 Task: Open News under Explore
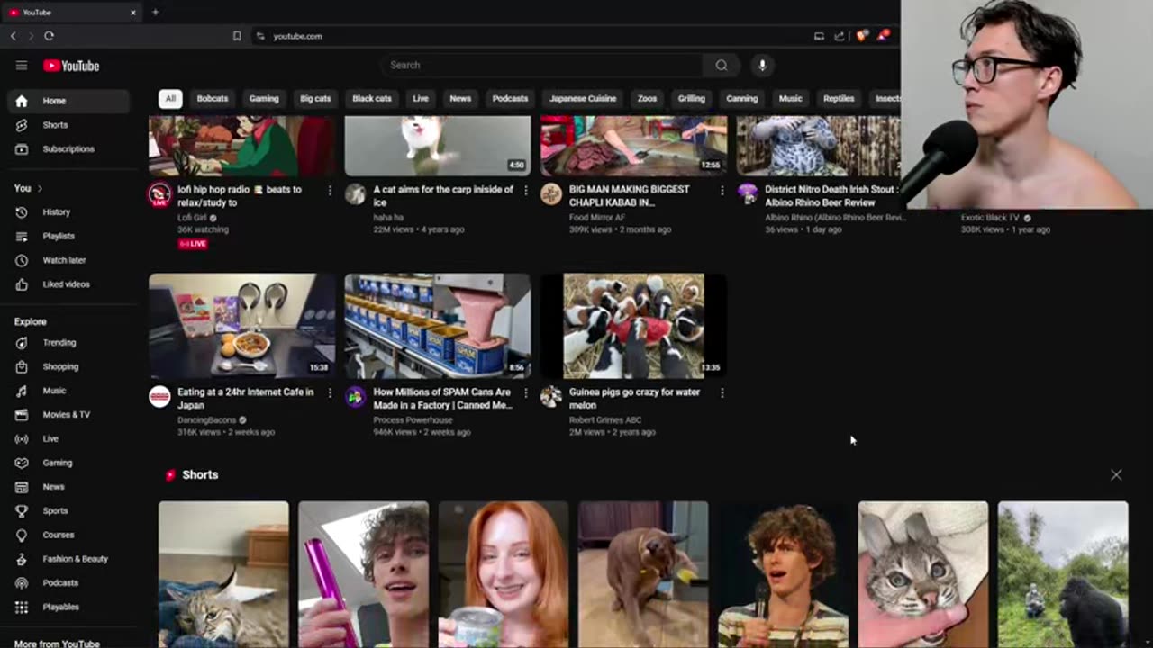68,487
